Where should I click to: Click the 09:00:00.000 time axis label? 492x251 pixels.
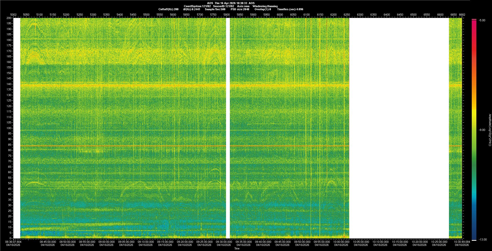(107, 242)
